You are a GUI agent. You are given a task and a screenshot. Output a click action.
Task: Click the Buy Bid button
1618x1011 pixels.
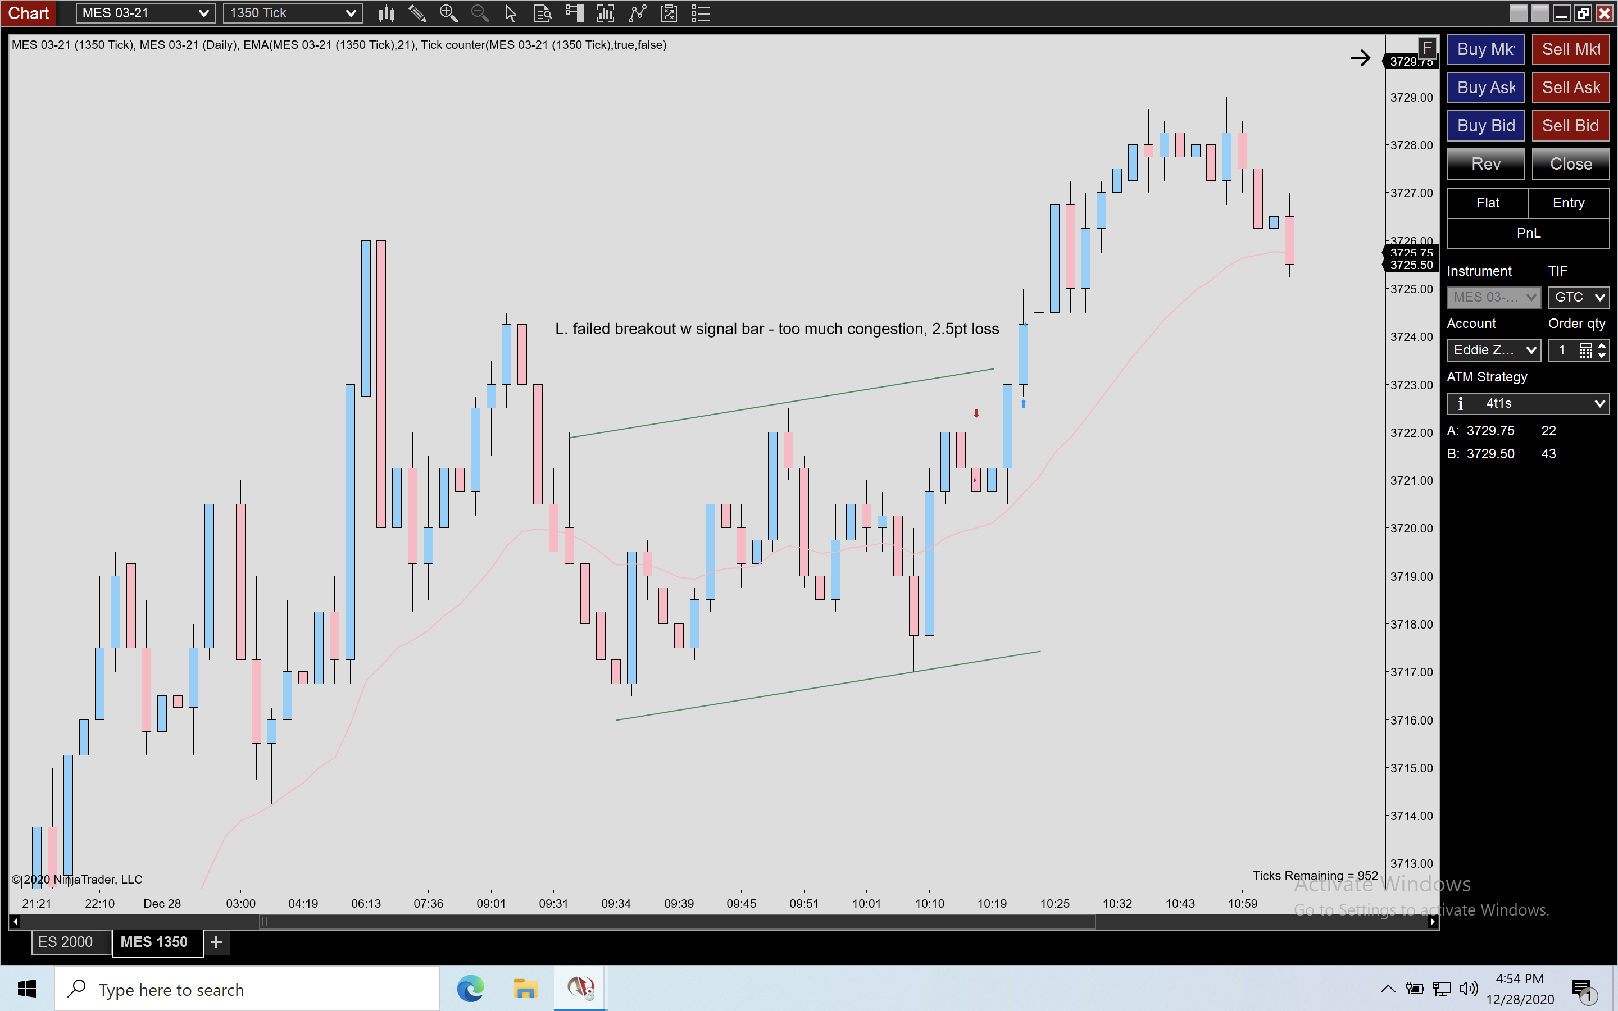point(1485,126)
